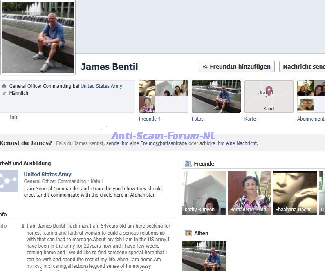Open Kathy Runyon friend photo
The image size is (325, 271).
(x=204, y=193)
